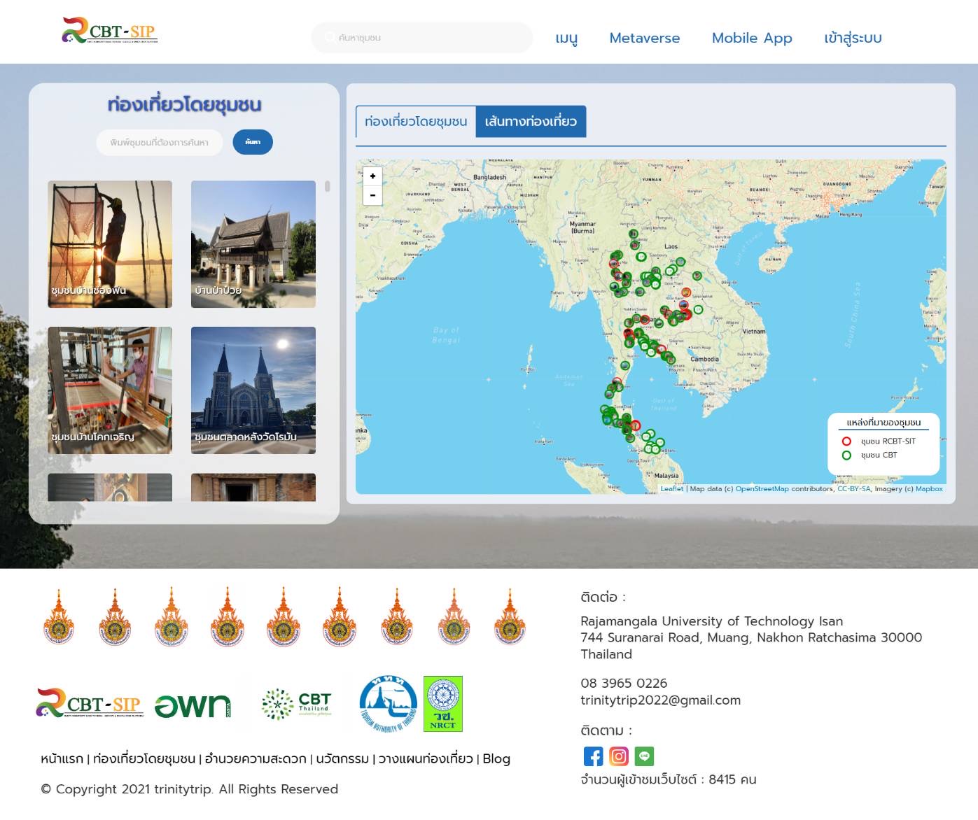Viewport: 978px width, 820px height.
Task: Focus the header community search field
Action: click(x=427, y=38)
